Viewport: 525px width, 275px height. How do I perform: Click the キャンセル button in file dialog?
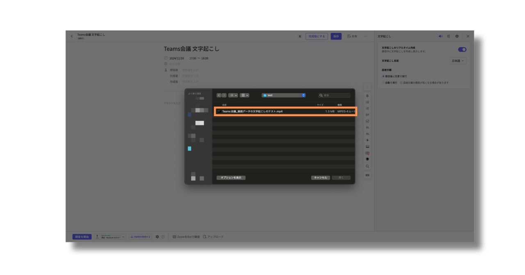[320, 178]
